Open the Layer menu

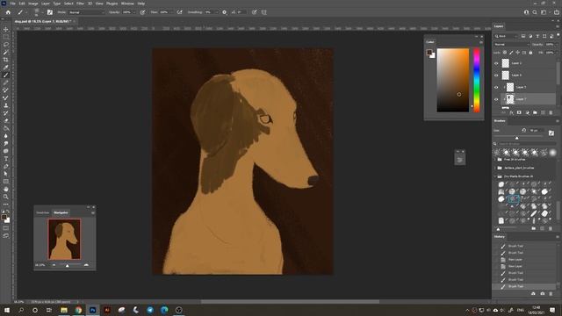46,4
